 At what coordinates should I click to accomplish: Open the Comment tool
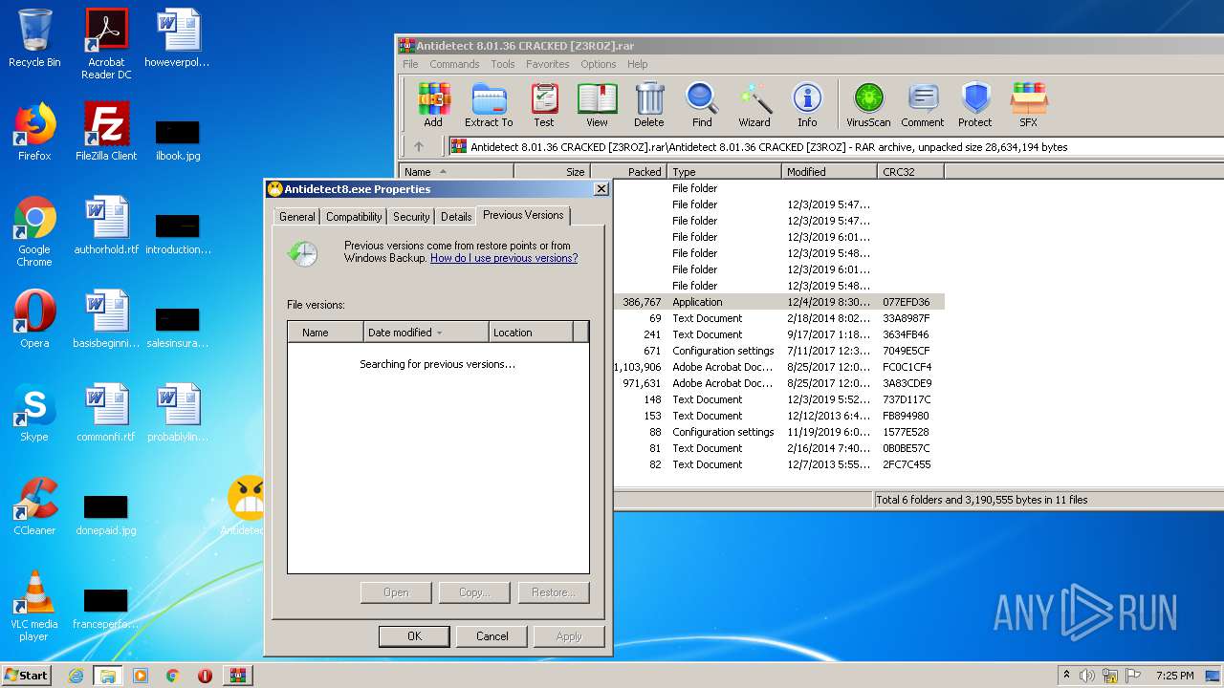point(923,104)
